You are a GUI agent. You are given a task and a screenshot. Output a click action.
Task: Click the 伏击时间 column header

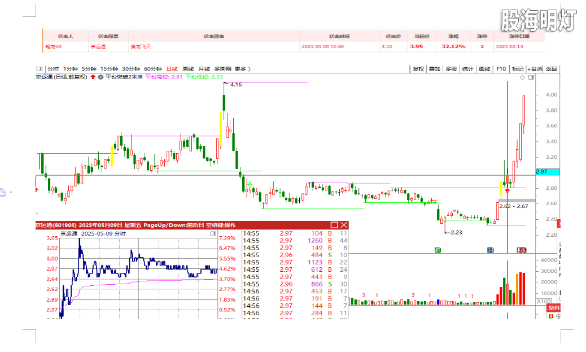point(339,36)
